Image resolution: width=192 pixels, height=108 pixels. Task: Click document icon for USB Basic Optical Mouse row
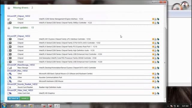point(155,74)
